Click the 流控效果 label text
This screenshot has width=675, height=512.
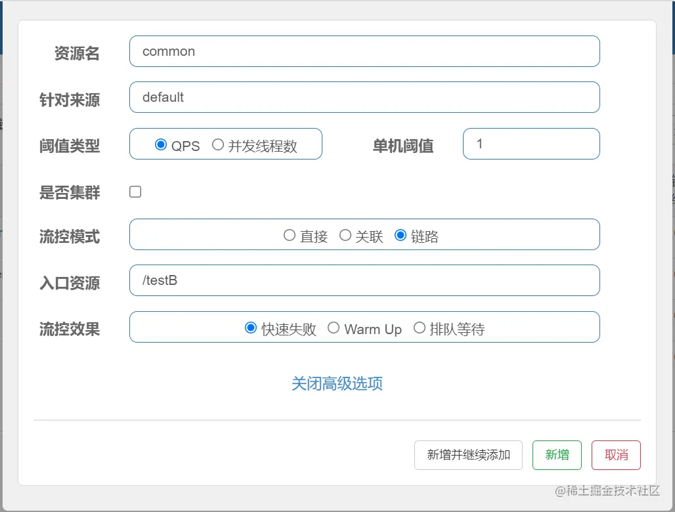pos(70,329)
